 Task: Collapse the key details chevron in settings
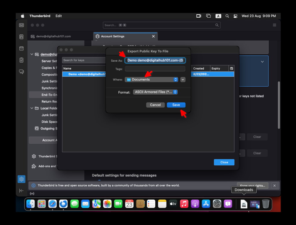262,62
